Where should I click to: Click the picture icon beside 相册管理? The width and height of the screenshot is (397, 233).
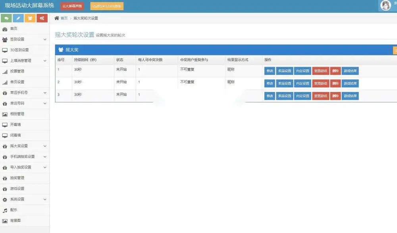pos(5,114)
